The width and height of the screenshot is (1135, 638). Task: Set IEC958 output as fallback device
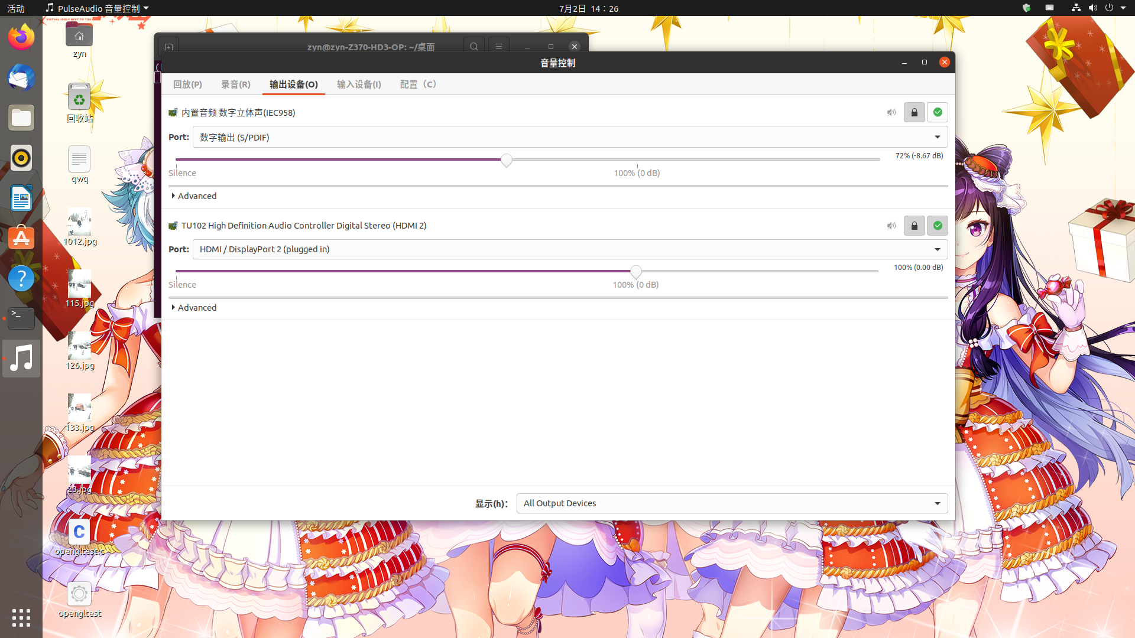click(937, 112)
